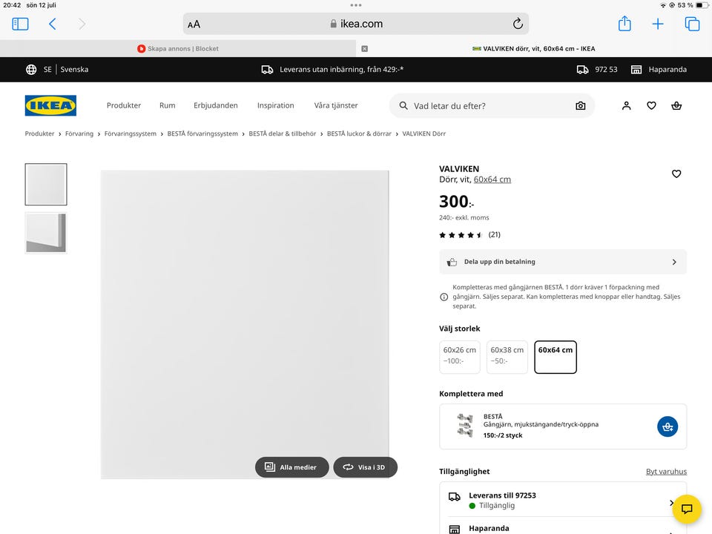Open the Leverans utan inbärning offer

pos(333,70)
